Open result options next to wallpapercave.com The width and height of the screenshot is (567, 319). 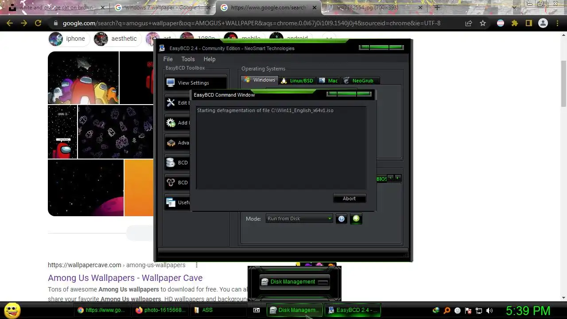[197, 265]
